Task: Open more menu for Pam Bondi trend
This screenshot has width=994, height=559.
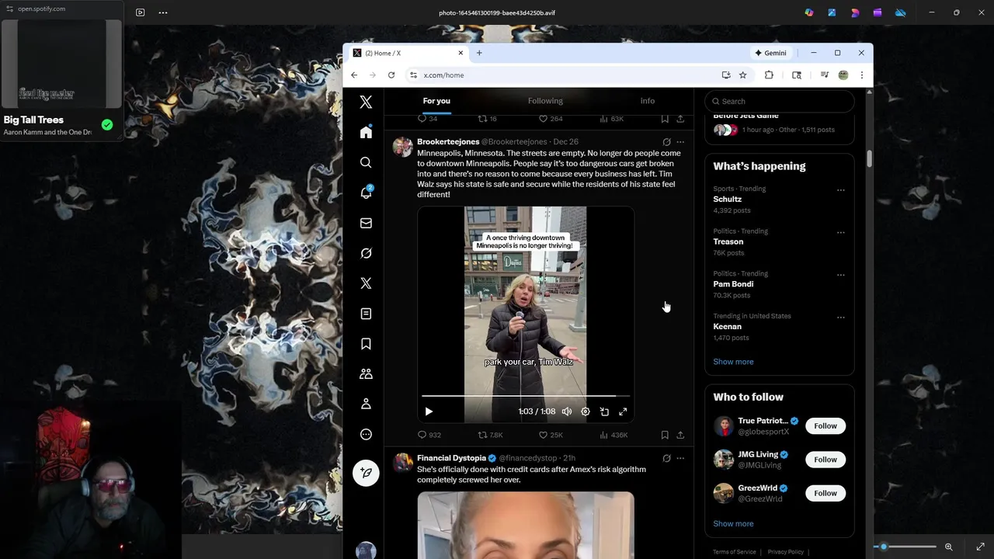Action: 840,275
